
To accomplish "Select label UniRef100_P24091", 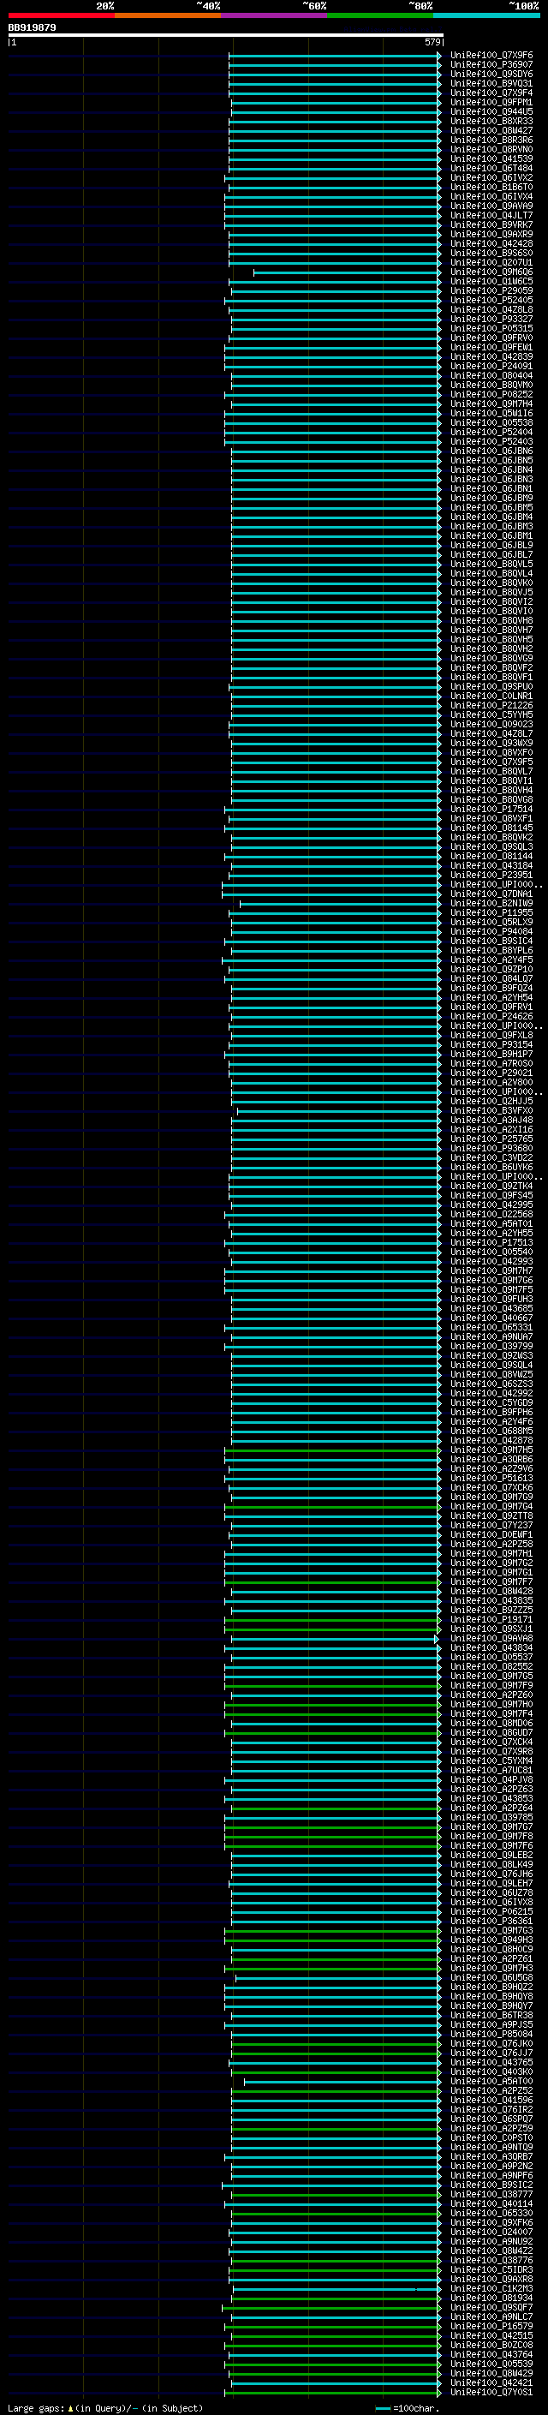I will coord(491,366).
